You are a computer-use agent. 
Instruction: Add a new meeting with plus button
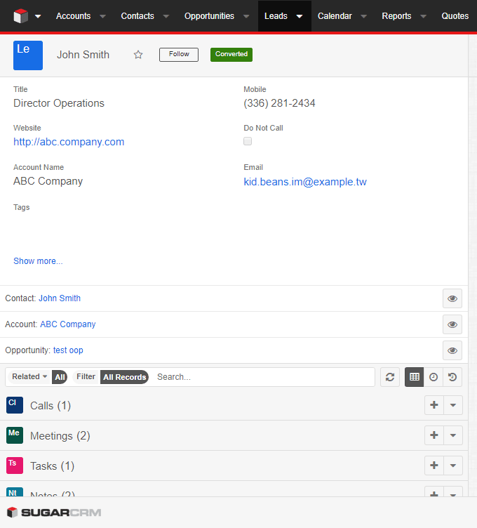[x=434, y=435]
